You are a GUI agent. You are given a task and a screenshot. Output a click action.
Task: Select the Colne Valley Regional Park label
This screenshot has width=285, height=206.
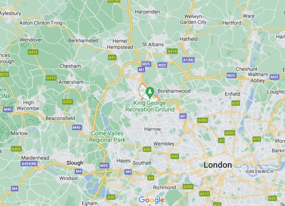click(107, 136)
